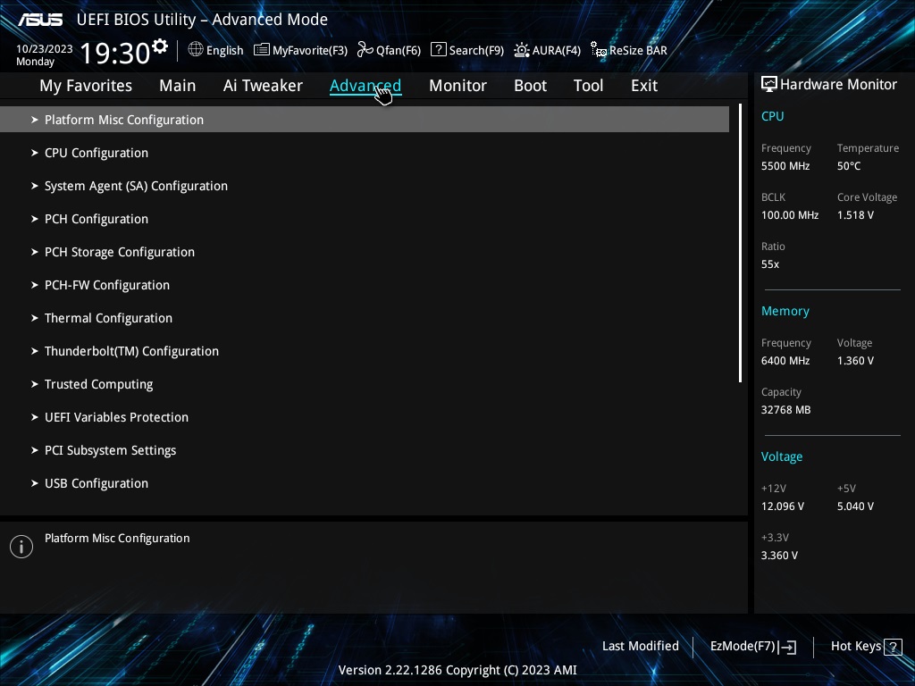Screen dimensions: 915x686
Task: Click BCLK value 100.00 MHz
Action: point(790,215)
